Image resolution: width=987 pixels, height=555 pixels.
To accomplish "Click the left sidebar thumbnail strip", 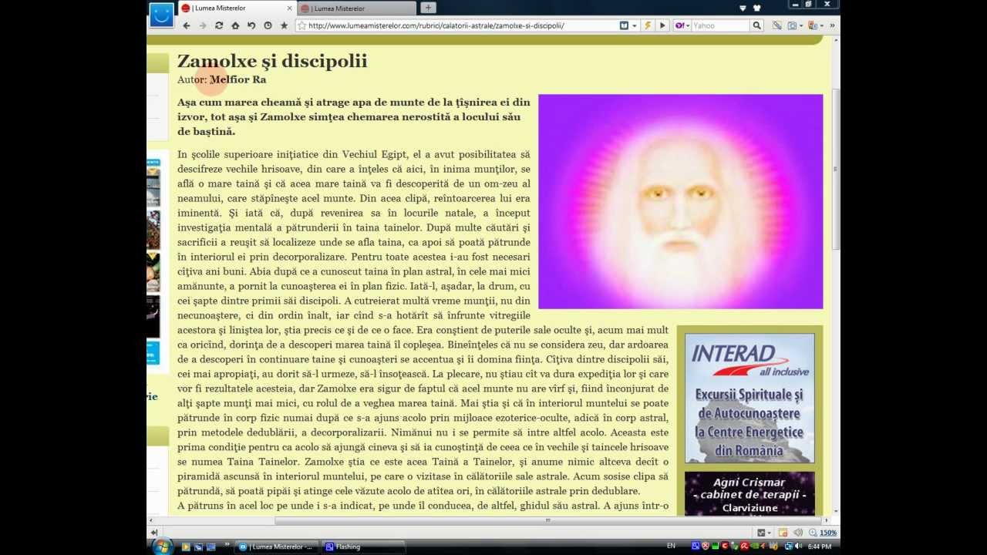I will tap(153, 262).
